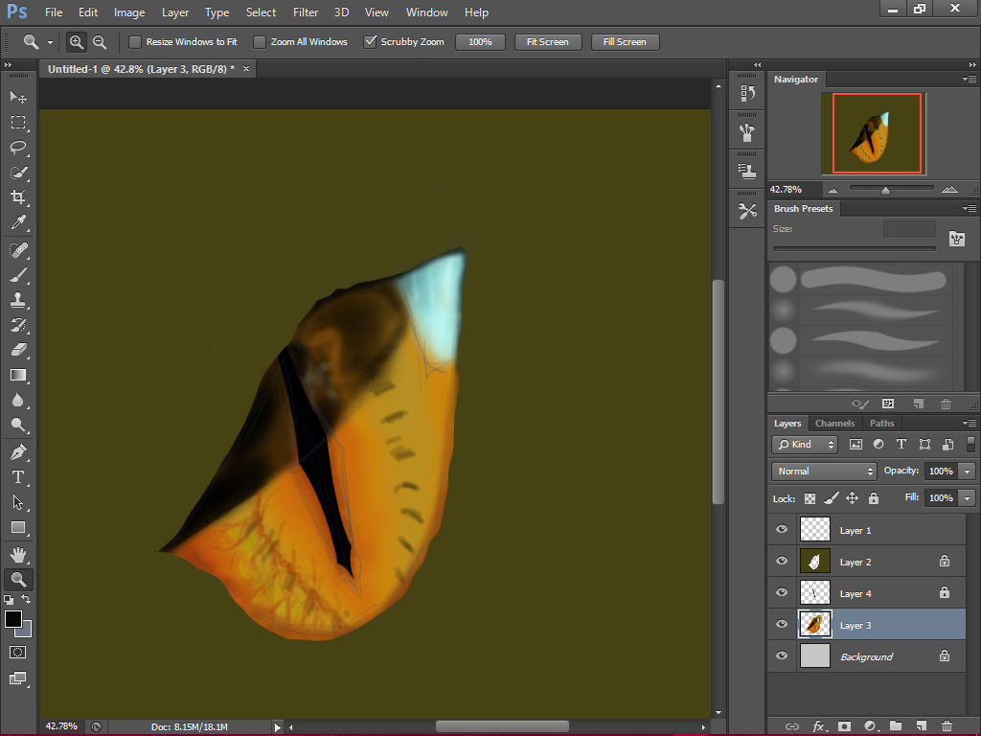Click the Fit Screen button
The height and width of the screenshot is (736, 981).
(547, 42)
